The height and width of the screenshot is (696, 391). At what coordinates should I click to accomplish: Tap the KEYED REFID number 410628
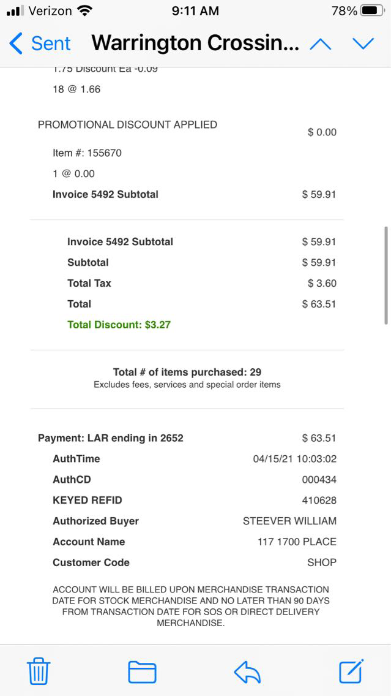[319, 501]
